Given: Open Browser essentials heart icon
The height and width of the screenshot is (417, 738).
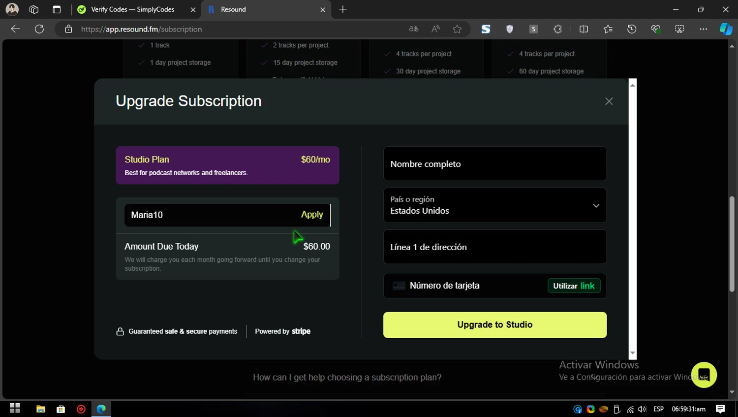Looking at the screenshot, I should 656,29.
